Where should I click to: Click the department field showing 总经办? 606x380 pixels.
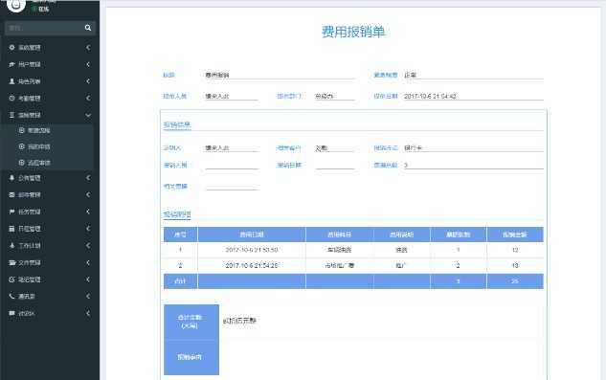(x=335, y=96)
